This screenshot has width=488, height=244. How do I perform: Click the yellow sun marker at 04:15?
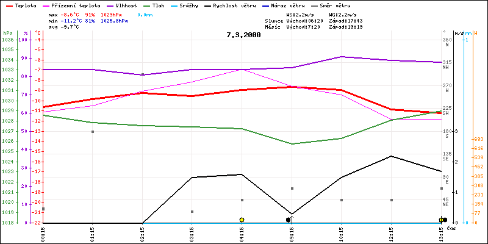242,220
